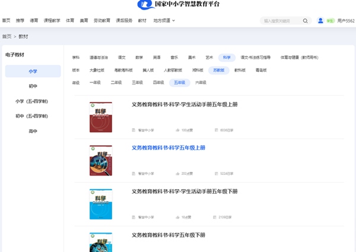Click the search magnifier icon

(305, 21)
